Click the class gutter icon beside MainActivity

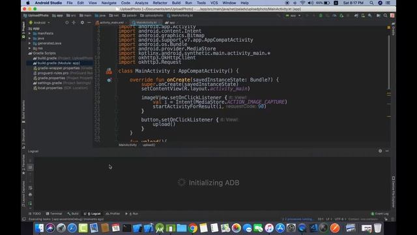click(109, 71)
